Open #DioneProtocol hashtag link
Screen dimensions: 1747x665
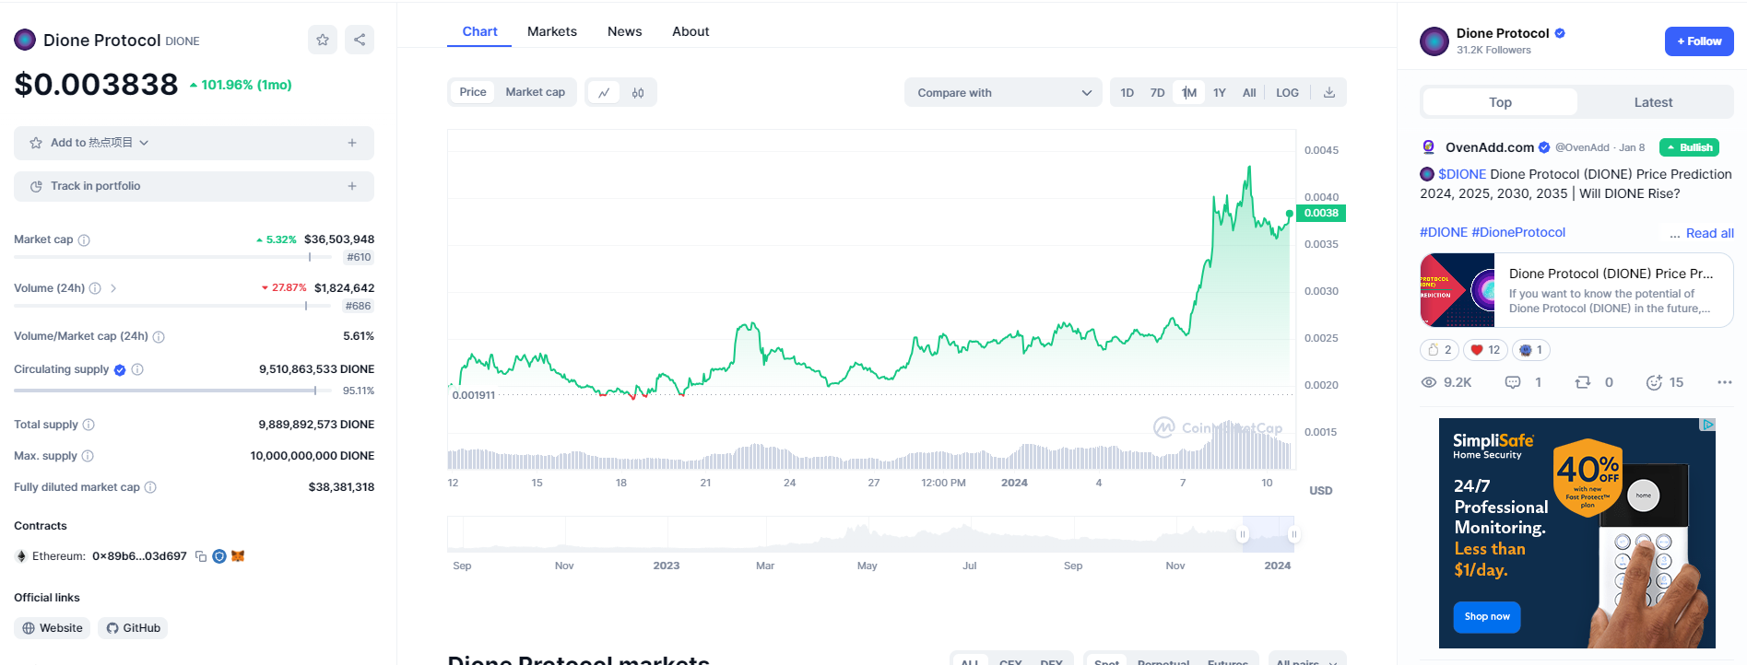click(1518, 232)
